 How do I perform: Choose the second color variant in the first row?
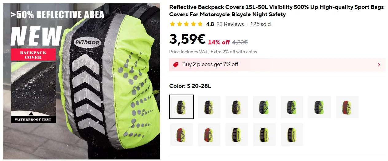209,107
